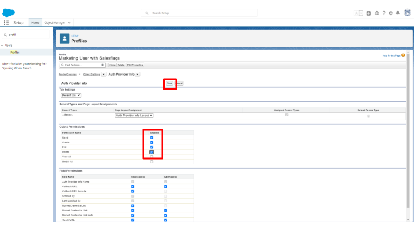Screen dimensions: 414x233
Task: Enable the View All permission checkbox
Action: [151, 157]
